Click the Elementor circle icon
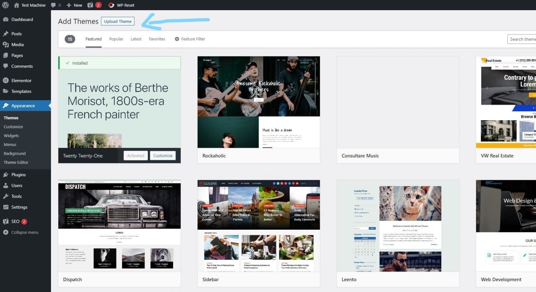This screenshot has height=292, width=536. point(6,80)
